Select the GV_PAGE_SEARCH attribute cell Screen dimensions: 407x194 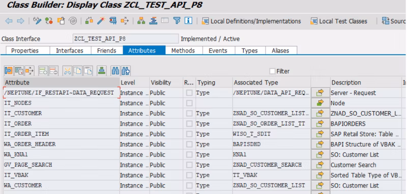tap(62, 165)
